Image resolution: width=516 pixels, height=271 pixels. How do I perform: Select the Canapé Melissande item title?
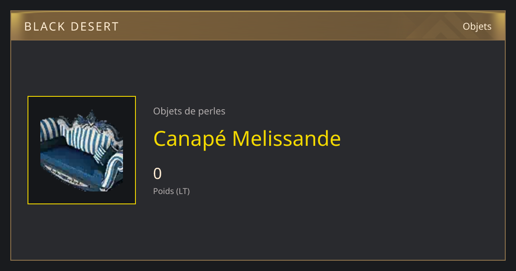[x=247, y=139]
